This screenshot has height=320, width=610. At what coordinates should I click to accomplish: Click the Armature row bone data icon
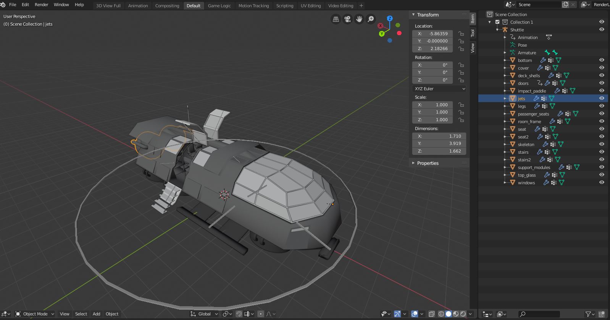[547, 52]
